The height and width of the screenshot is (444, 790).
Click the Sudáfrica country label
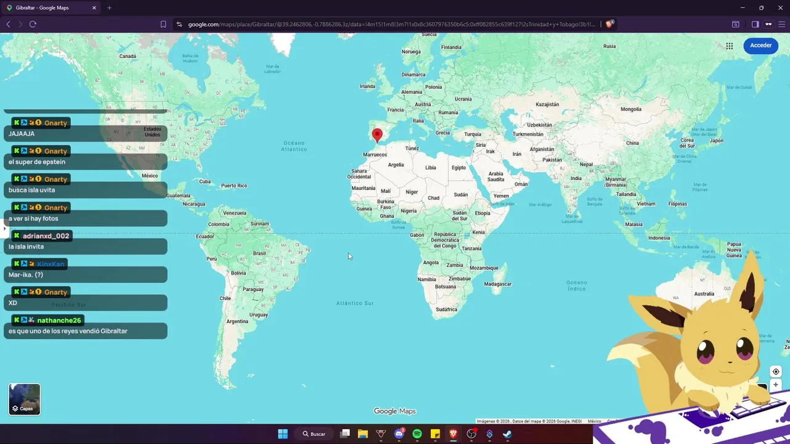pyautogui.click(x=446, y=310)
